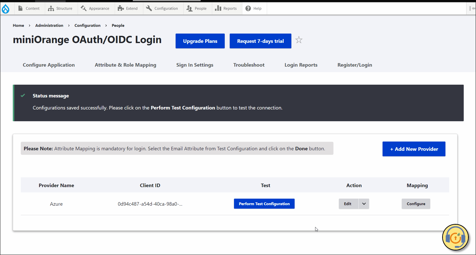Toggle the star to bookmark this page
This screenshot has height=255, width=476.
point(299,40)
